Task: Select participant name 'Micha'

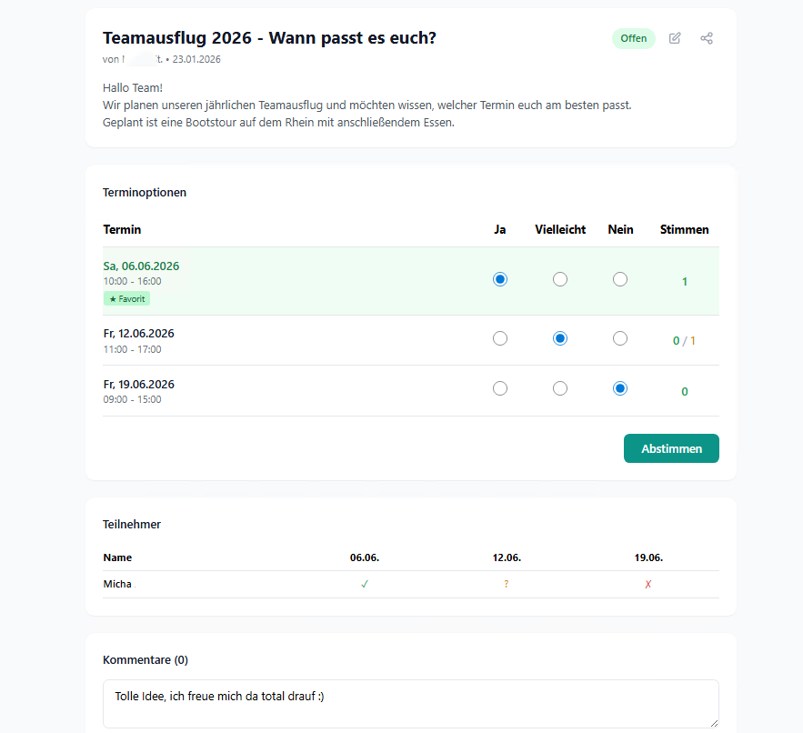Action: [x=117, y=584]
